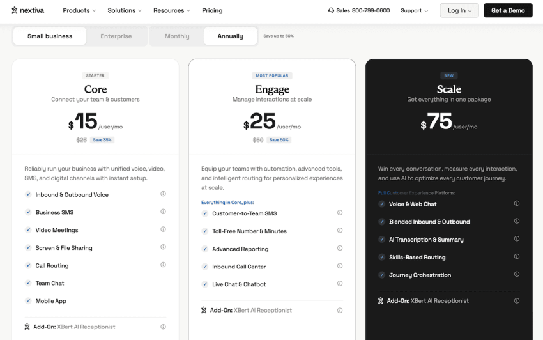Open the Log In dropdown
The image size is (543, 340).
pos(459,10)
